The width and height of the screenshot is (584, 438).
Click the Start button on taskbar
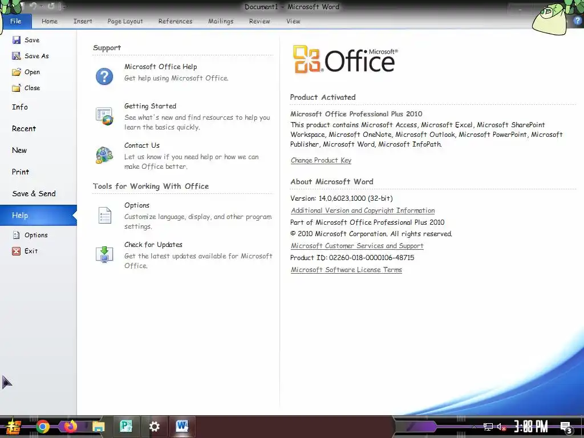(13, 427)
